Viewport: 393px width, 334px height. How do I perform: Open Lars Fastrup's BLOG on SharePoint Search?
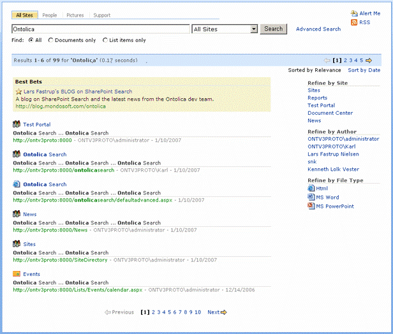tap(78, 92)
